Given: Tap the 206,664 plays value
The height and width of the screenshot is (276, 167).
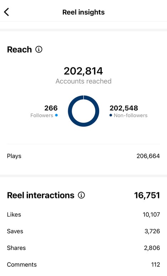Looking at the screenshot, I should [148, 156].
